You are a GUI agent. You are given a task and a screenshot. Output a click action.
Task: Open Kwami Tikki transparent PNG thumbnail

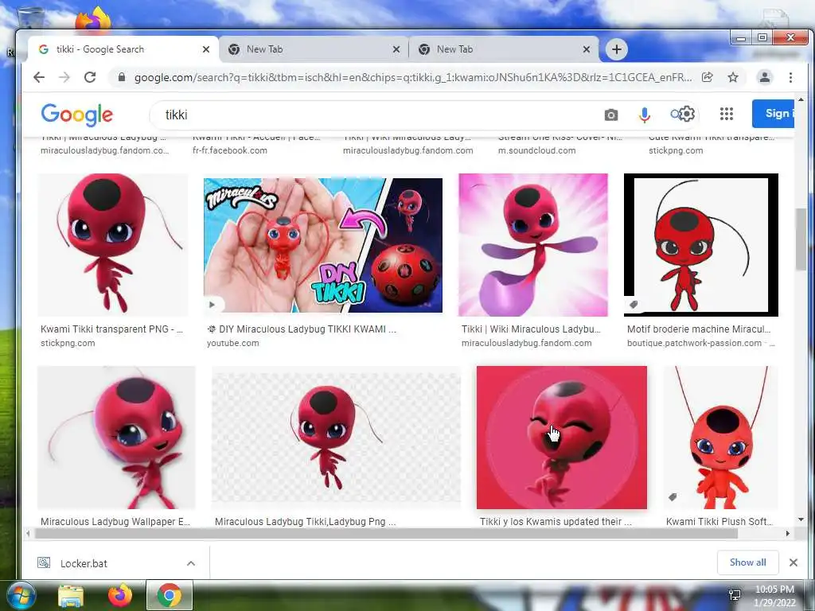[113, 245]
